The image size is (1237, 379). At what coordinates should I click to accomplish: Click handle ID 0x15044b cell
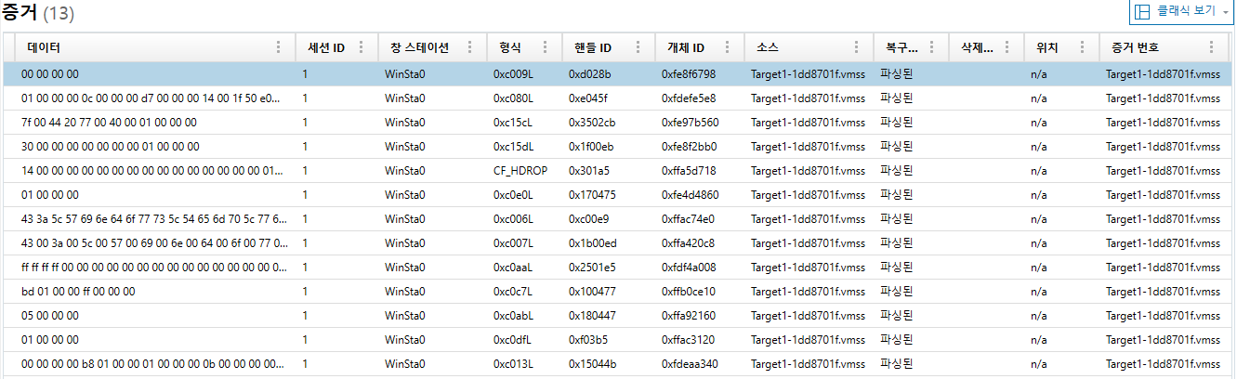point(592,363)
